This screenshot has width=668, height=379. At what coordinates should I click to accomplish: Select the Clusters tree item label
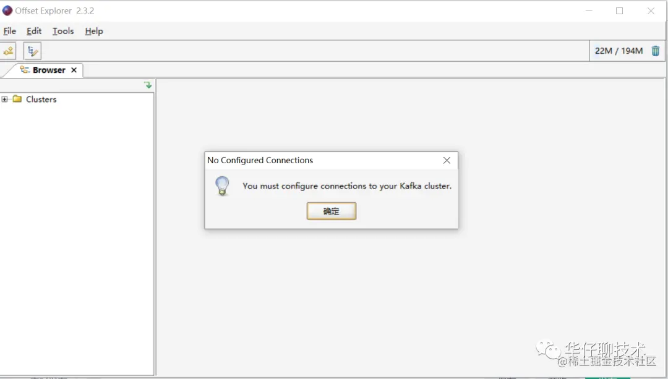(x=41, y=99)
